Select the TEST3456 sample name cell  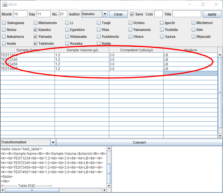[x=28, y=64]
